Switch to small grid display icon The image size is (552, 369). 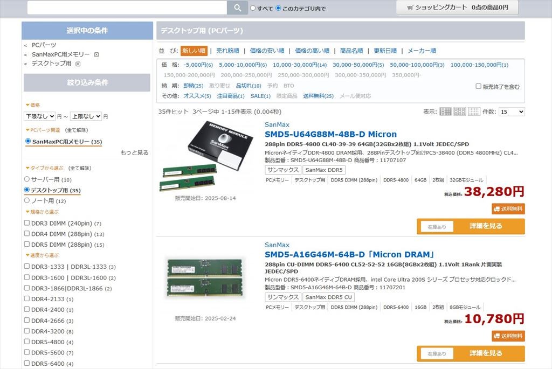tap(474, 112)
